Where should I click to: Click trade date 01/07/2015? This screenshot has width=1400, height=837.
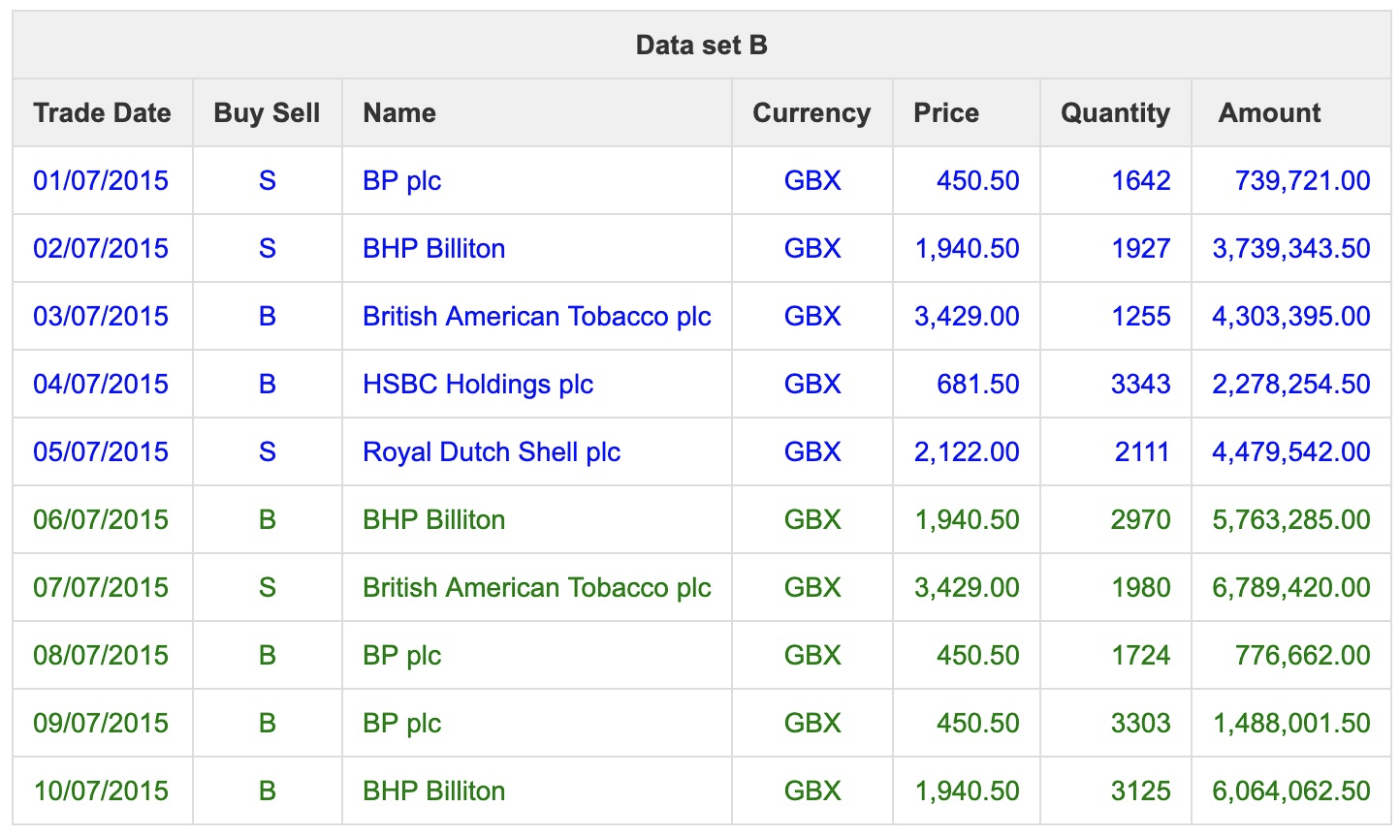pos(101,181)
